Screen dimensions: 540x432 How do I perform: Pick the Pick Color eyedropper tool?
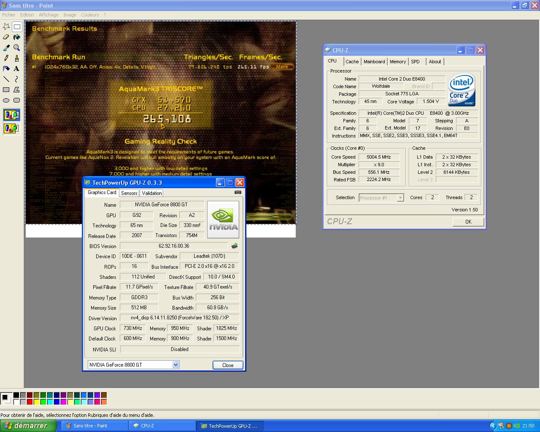click(6, 48)
